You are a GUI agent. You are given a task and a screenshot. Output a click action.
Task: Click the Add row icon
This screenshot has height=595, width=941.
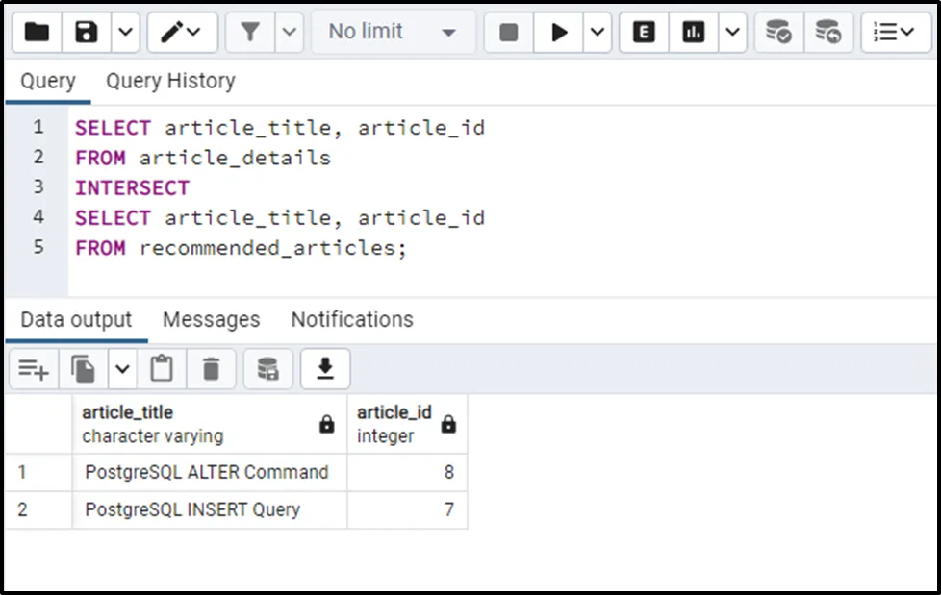click(x=33, y=369)
